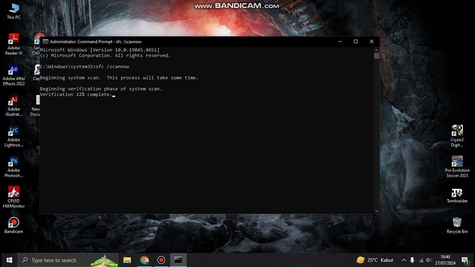Screen dimensions: 475x267
Task: Click the Type here to search box
Action: pyautogui.click(x=68, y=260)
